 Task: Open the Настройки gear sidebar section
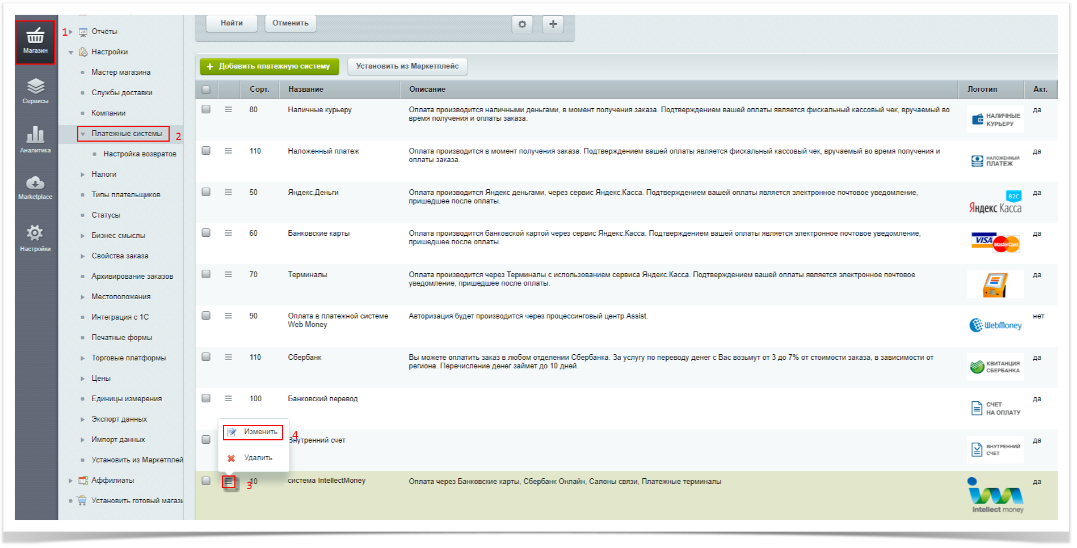tap(35, 238)
